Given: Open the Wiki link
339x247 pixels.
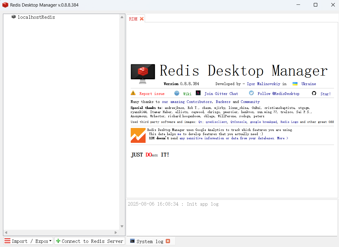Looking at the screenshot, I should click(x=187, y=94).
